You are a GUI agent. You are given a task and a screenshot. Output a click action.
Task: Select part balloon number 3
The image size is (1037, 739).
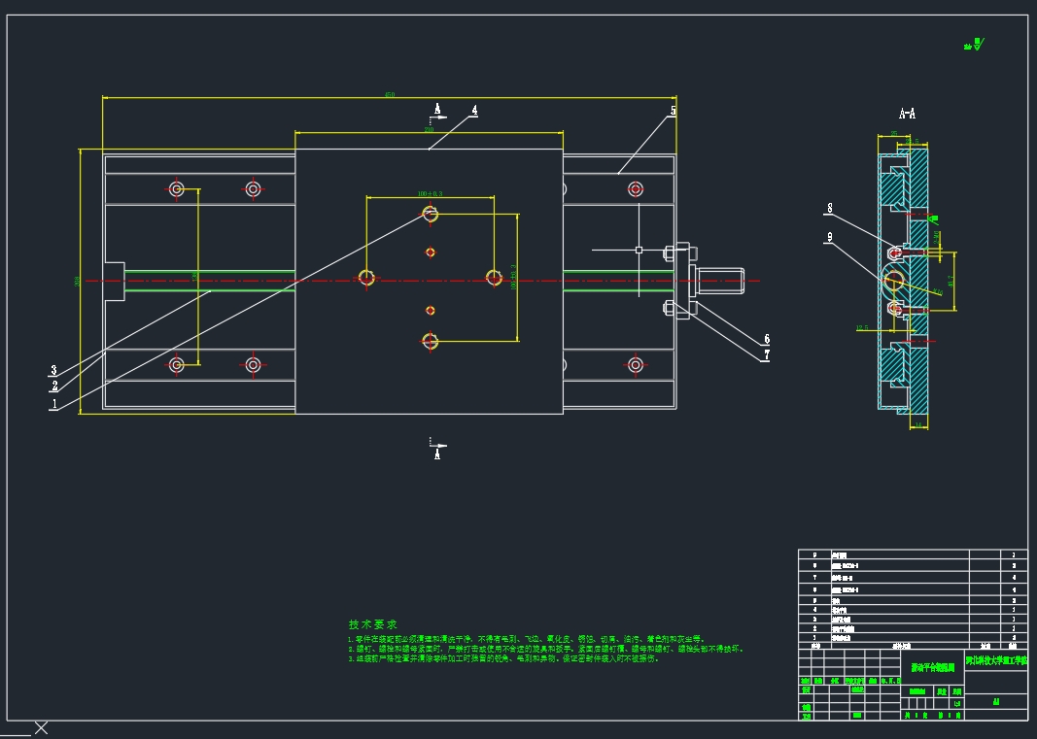tap(53, 370)
